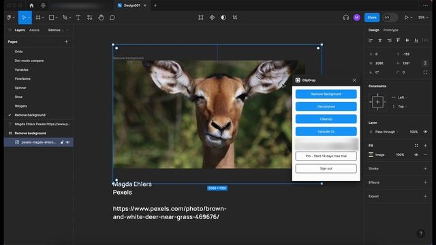Switch to the Layers tab

(20, 30)
